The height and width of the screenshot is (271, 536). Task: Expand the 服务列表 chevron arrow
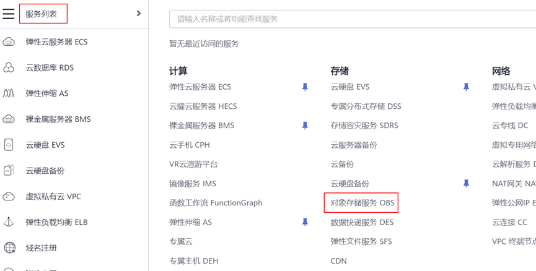coord(138,14)
